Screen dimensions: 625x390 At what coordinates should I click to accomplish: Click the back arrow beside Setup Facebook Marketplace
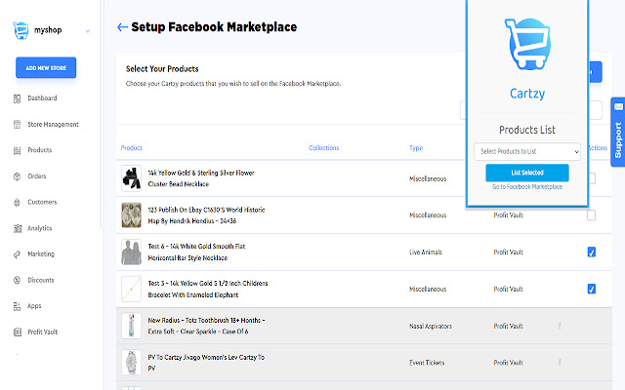[122, 27]
